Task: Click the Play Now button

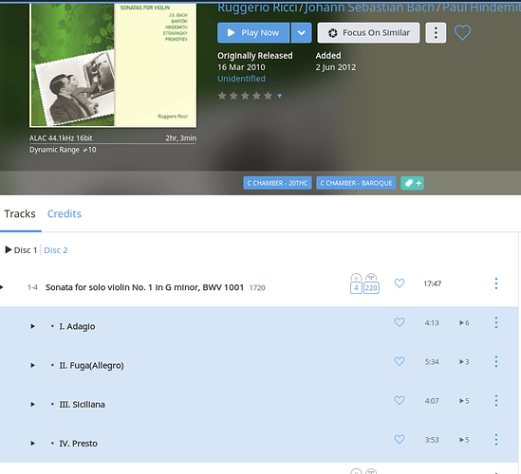Action: (253, 33)
